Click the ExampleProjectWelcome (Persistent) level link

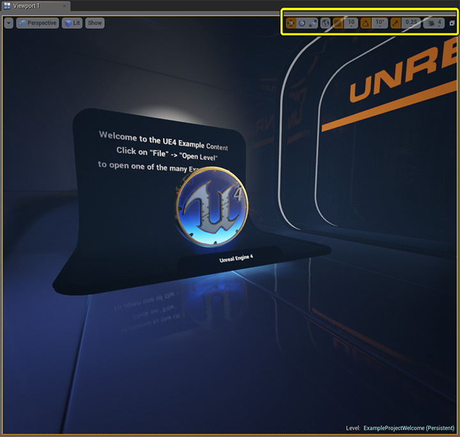(x=409, y=428)
